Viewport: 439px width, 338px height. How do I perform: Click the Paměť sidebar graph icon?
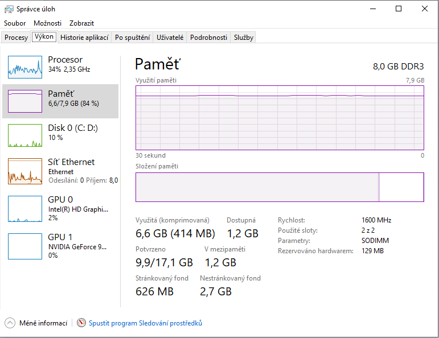coord(25,101)
